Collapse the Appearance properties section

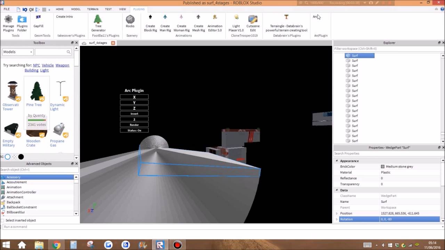[x=337, y=161]
